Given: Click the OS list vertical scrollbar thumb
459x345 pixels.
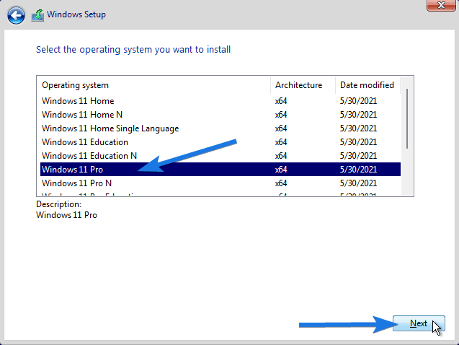Looking at the screenshot, I should [407, 118].
